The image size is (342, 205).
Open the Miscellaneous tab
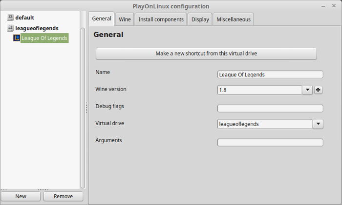point(234,19)
